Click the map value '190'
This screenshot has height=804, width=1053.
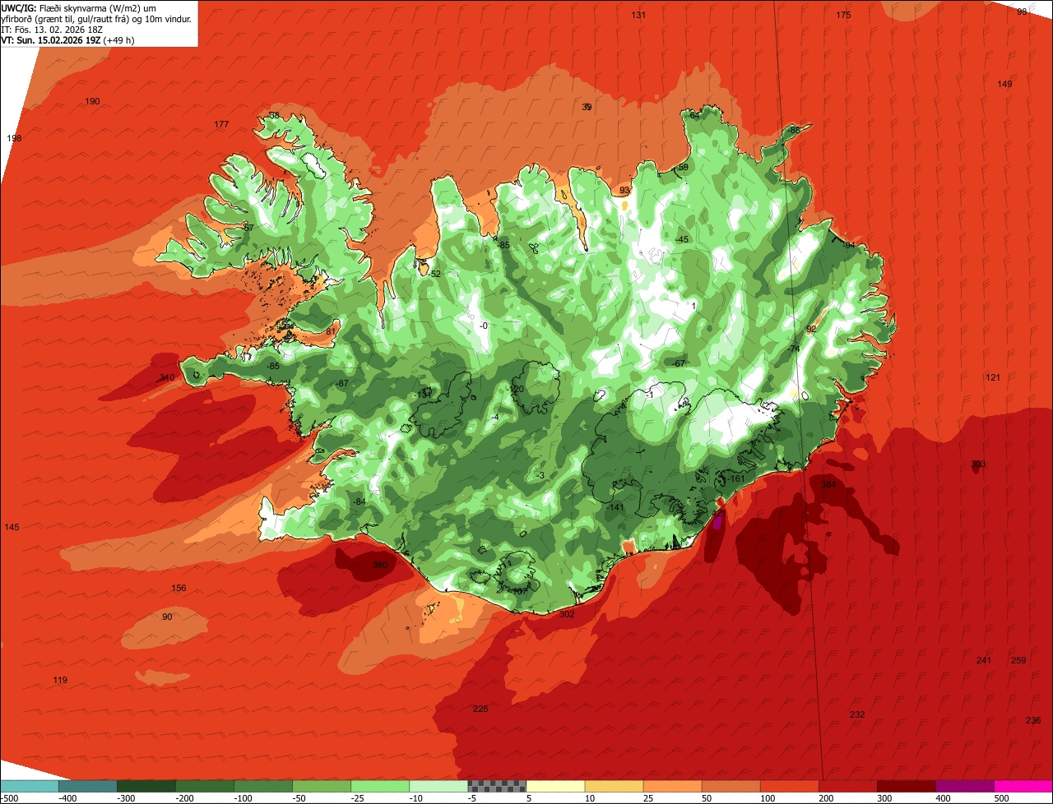92,101
